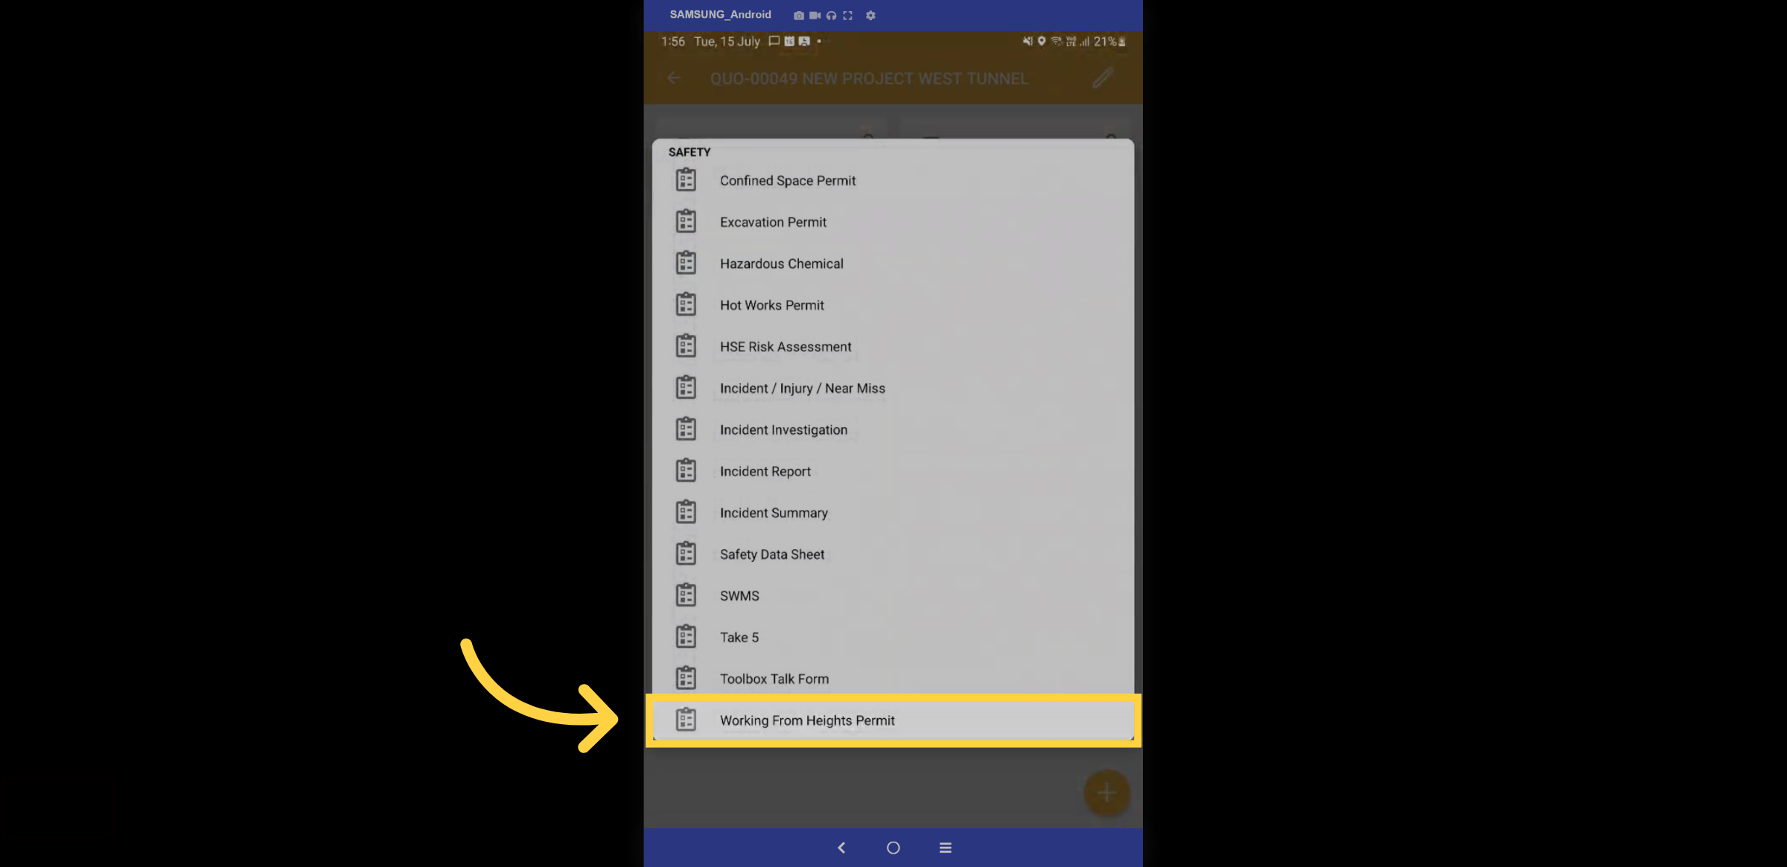
Task: Select the SWMS form
Action: point(893,596)
